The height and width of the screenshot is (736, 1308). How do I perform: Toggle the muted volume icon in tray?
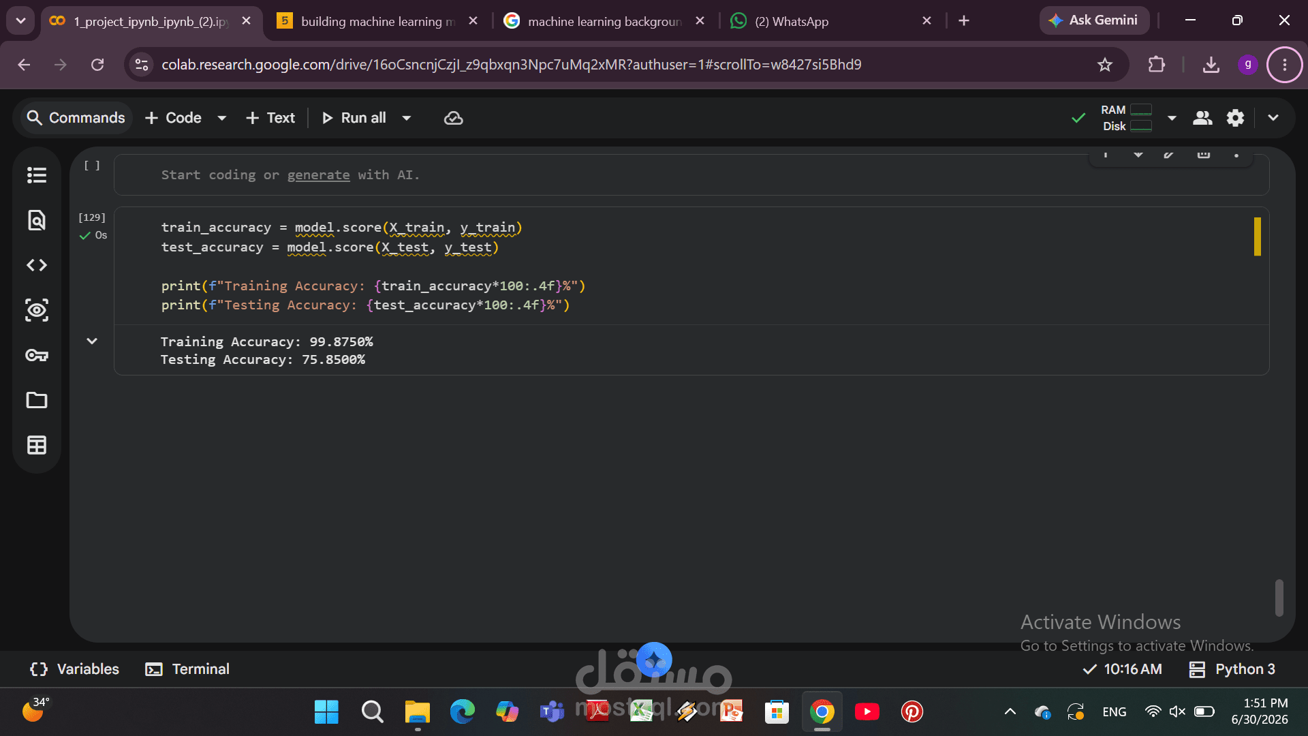tap(1177, 712)
